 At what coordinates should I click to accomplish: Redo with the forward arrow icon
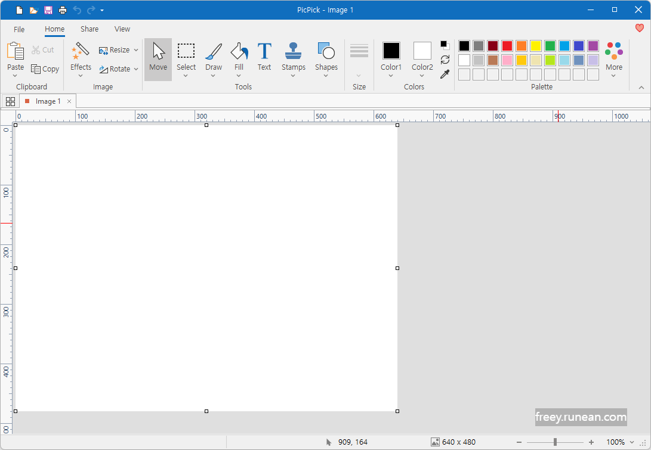click(91, 10)
